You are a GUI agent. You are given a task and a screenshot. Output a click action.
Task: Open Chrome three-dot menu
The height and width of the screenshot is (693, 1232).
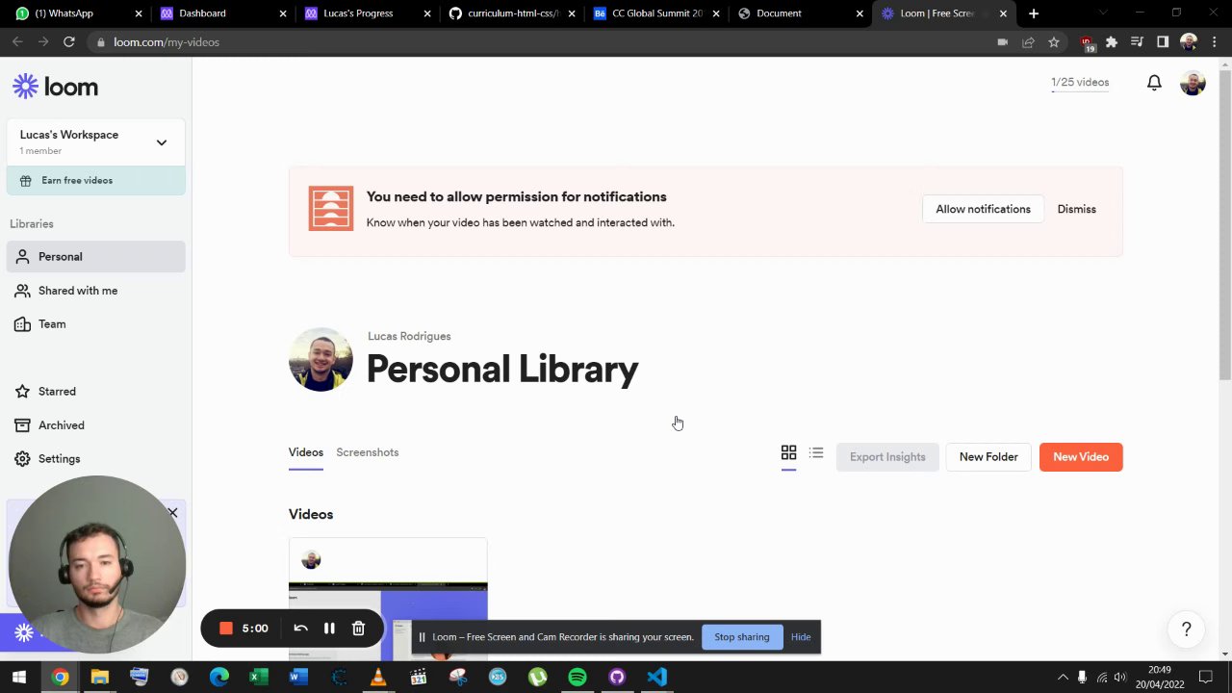click(x=1215, y=42)
